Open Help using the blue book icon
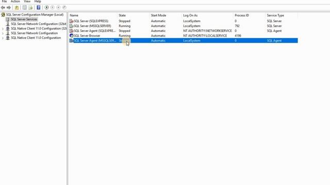 (x=39, y=8)
